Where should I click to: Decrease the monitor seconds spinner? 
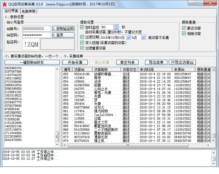(116, 28)
